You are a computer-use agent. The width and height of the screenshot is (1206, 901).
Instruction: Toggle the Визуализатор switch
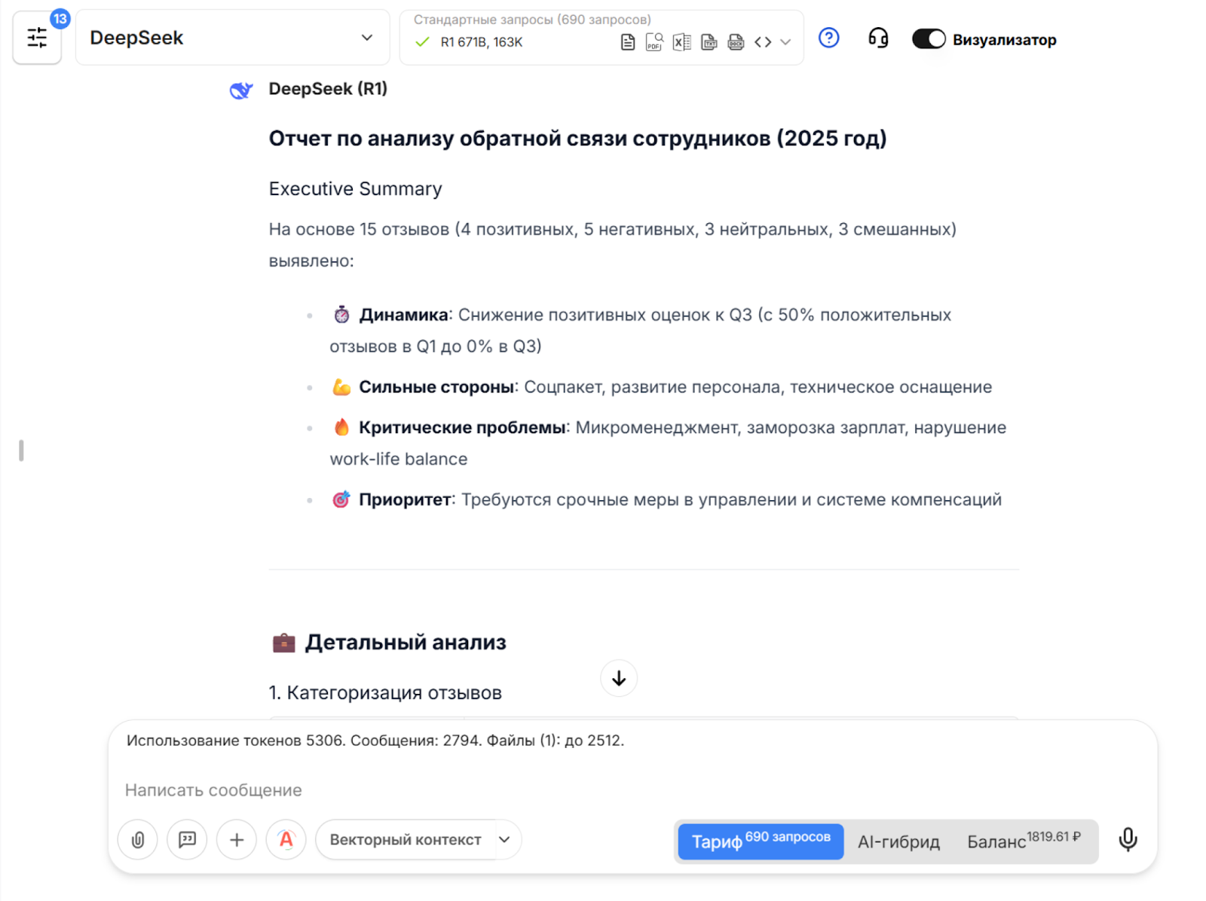[x=928, y=39]
